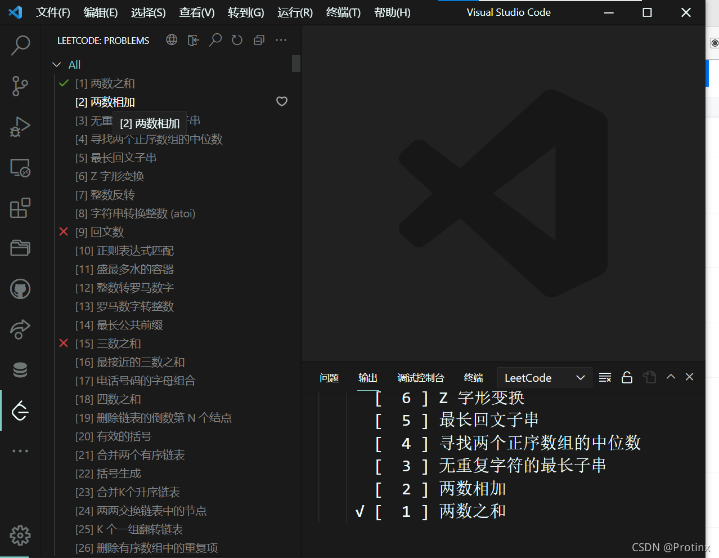Click the LEETCODE: PROBLEMS panel title
719x558 pixels.
pos(104,41)
